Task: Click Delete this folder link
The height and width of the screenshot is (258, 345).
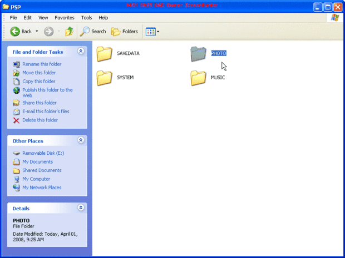Action: coord(40,120)
